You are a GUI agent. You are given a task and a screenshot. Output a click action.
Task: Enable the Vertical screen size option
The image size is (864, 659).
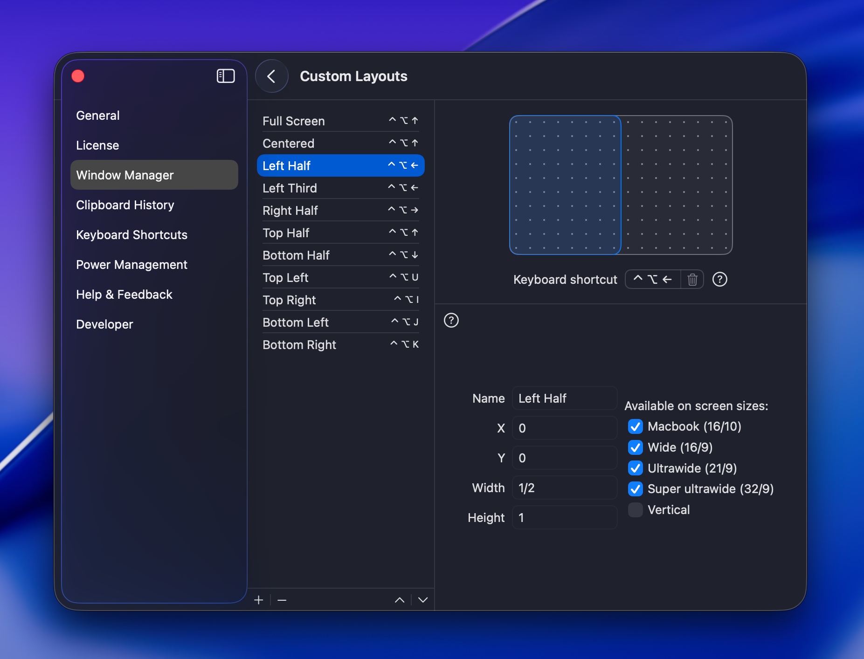635,510
